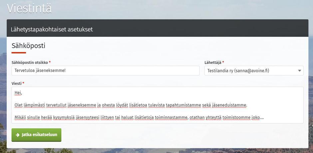Click the 'Viesti' field label
The height and width of the screenshot is (153, 313).
click(x=17, y=83)
